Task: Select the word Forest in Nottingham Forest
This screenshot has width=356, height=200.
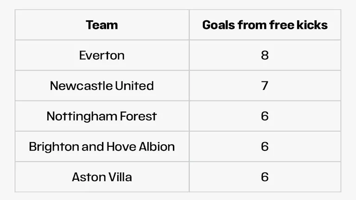Action: click(138, 116)
